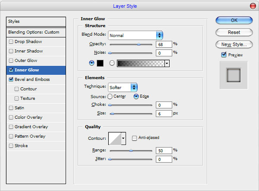
Task: Open the Contour picker dropdown arrow
Action: coord(123,139)
